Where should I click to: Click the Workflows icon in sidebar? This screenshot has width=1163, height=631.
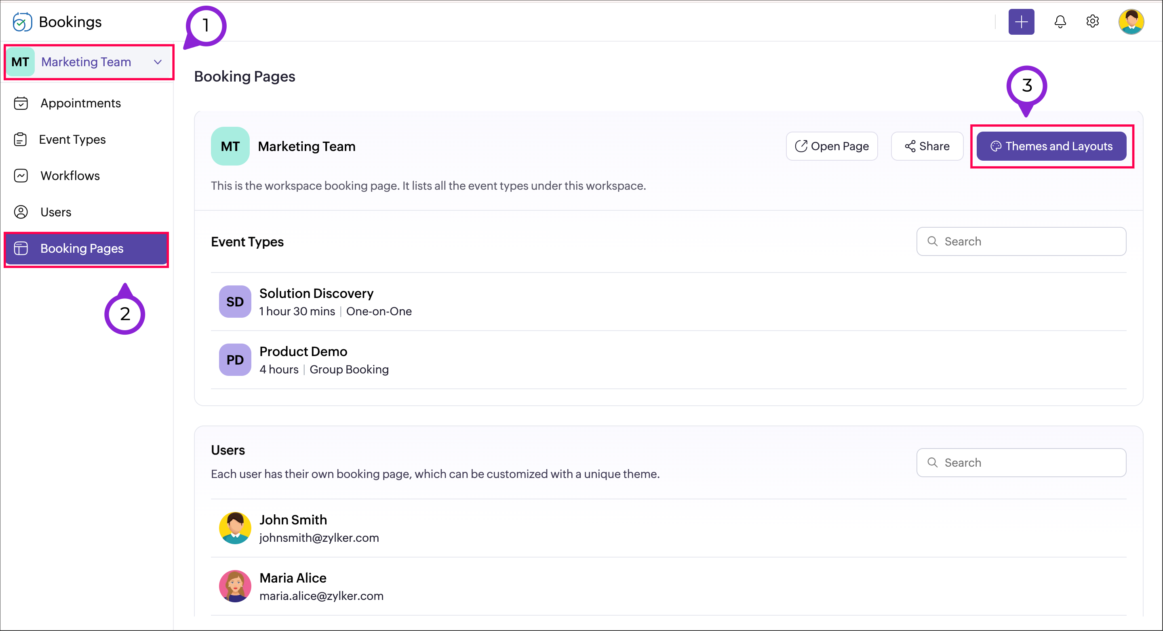[x=21, y=176]
